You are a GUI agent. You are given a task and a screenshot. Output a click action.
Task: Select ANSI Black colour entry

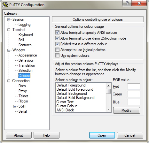(x=65, y=110)
